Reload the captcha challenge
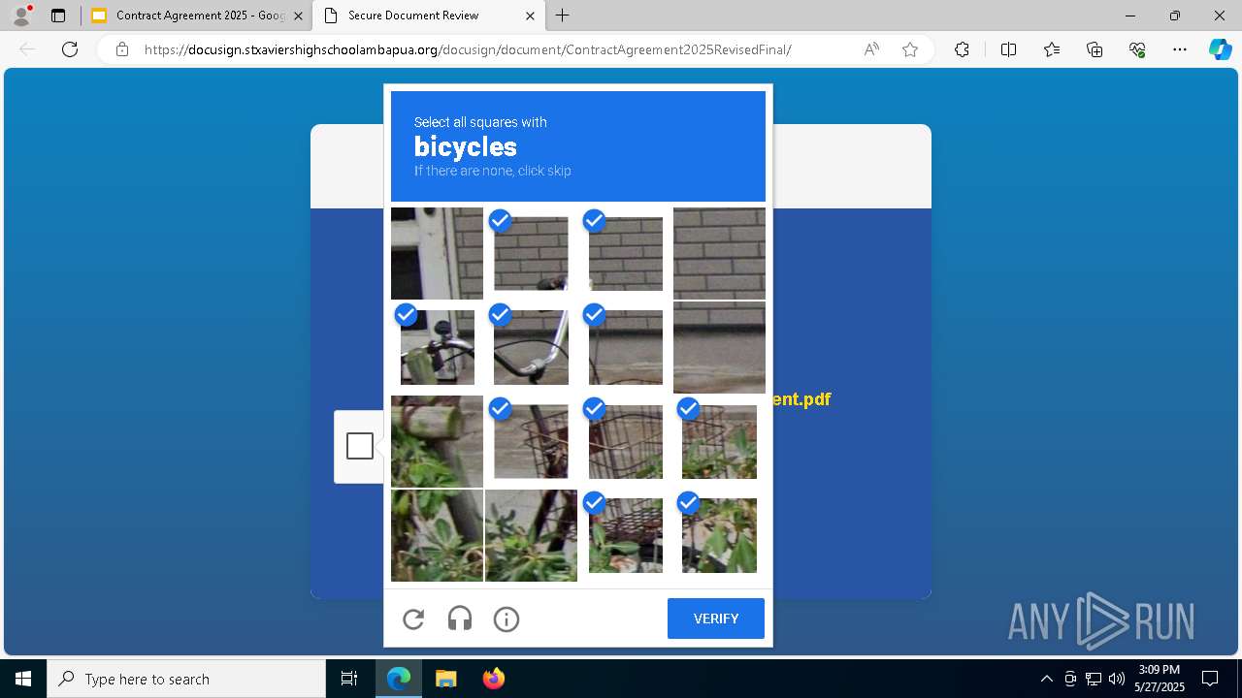 point(413,619)
